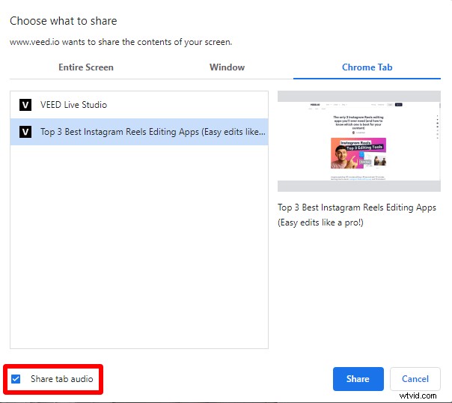Cancel the share dialog
The width and height of the screenshot is (452, 403).
pos(415,379)
